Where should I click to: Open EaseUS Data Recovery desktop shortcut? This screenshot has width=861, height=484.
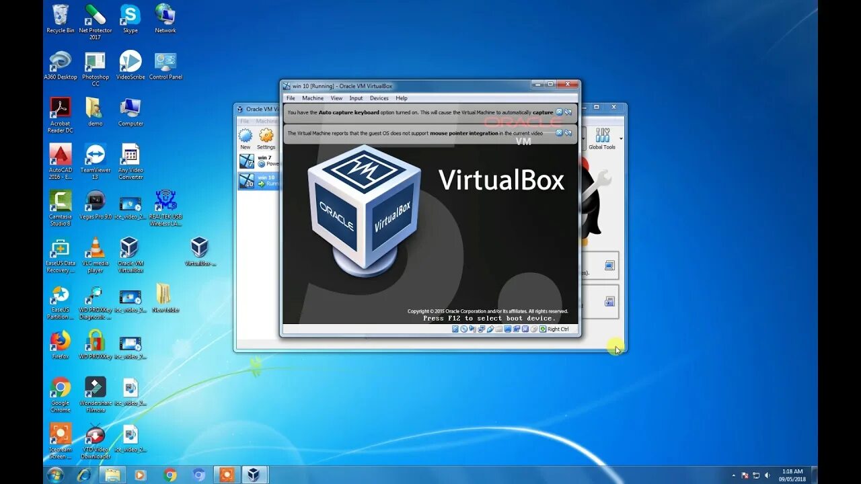61,255
